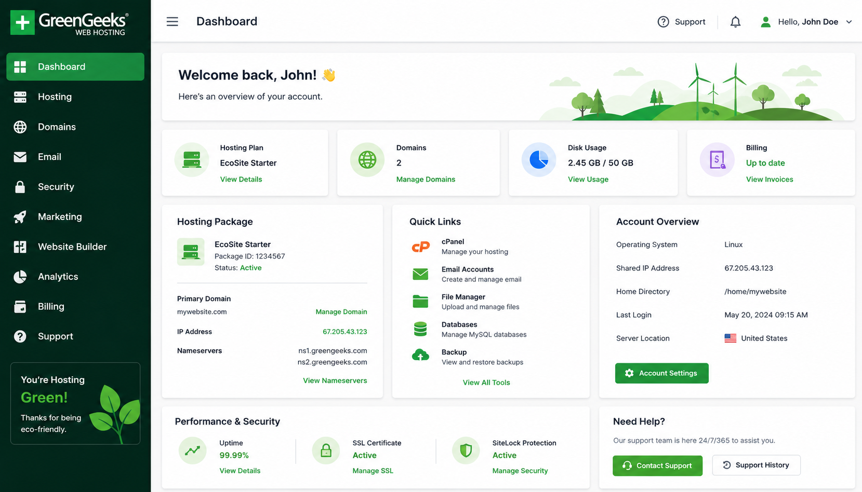This screenshot has height=492, width=862.
Task: Click the File Manager quick link title
Action: coord(463,297)
